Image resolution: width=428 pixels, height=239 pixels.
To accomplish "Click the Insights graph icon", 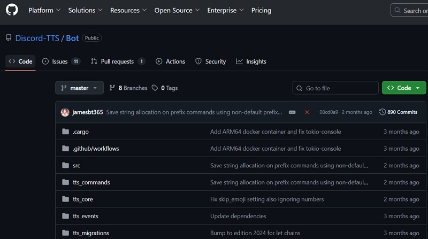I will point(239,61).
